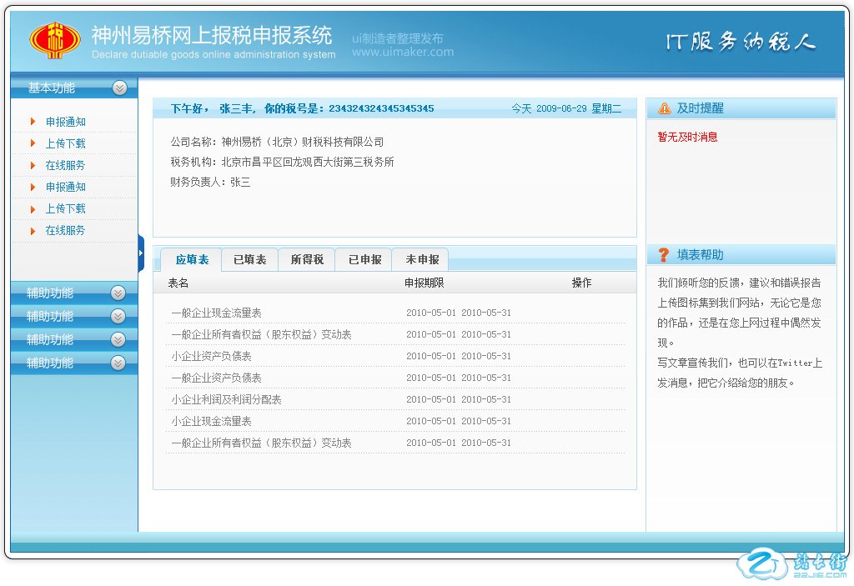Select the 一般企业现金流量表 row
This screenshot has height=586, width=854.
[216, 313]
